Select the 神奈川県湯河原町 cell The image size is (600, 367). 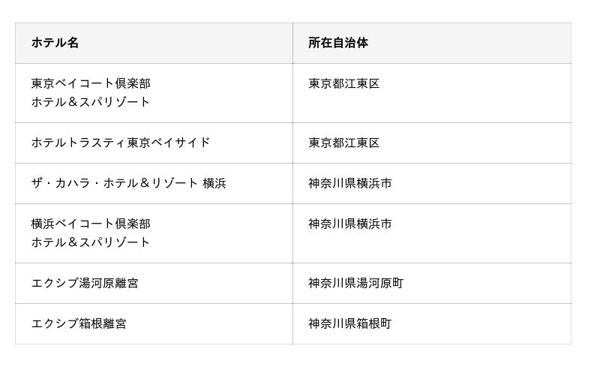355,283
